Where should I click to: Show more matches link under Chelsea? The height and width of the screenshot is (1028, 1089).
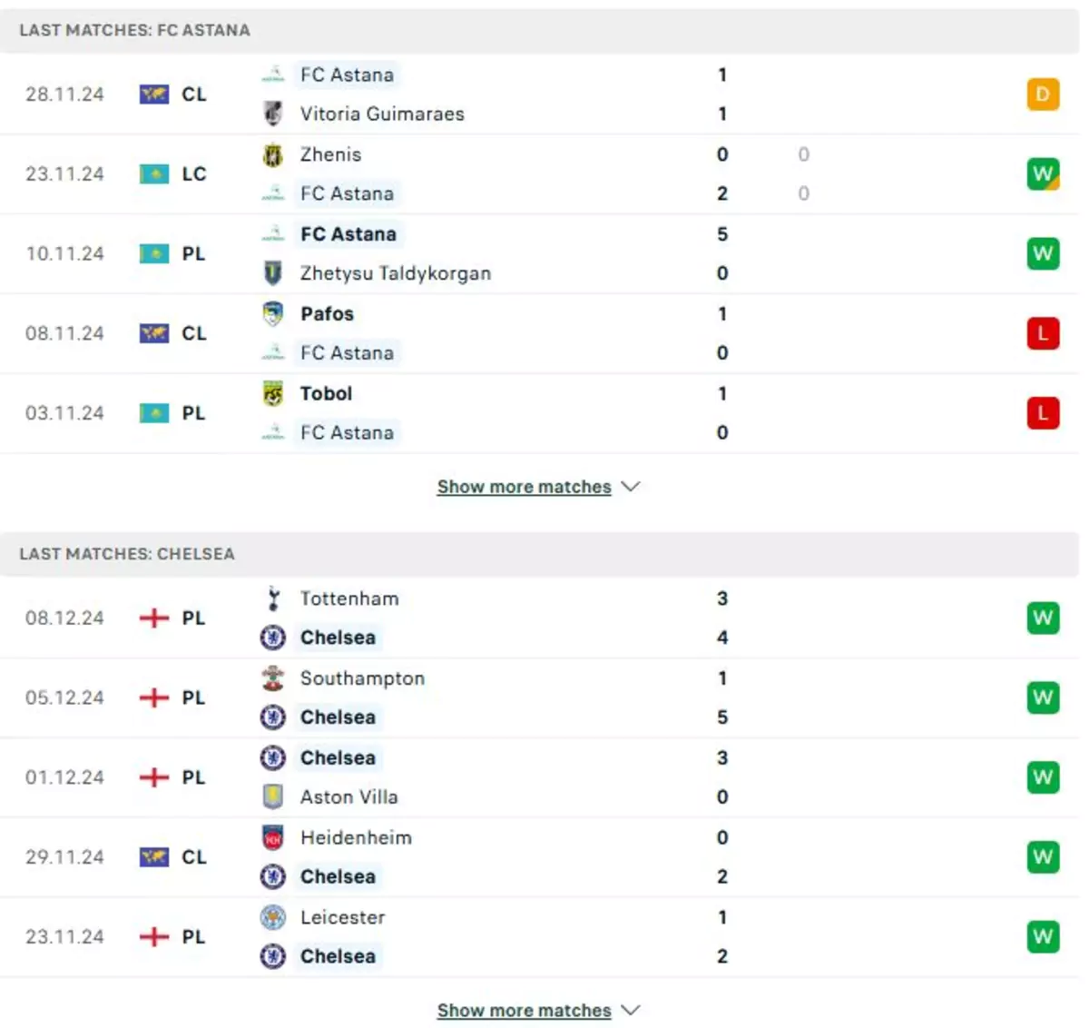pos(525,1010)
